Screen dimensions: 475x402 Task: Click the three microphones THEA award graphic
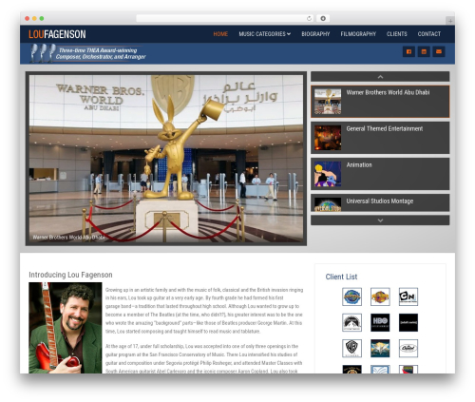tap(43, 53)
